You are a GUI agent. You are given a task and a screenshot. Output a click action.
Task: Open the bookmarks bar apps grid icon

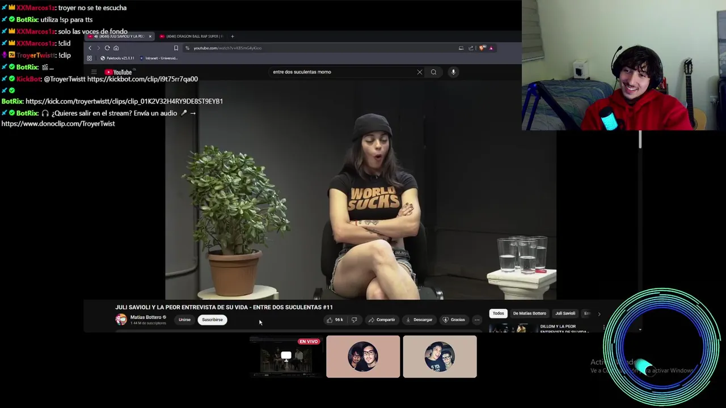(89, 58)
